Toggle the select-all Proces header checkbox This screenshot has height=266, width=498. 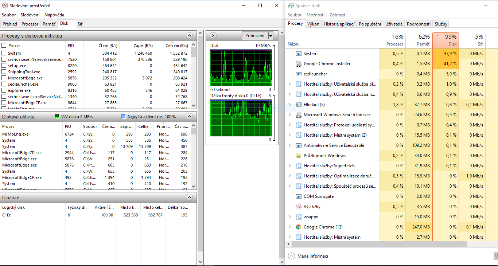pos(4,46)
